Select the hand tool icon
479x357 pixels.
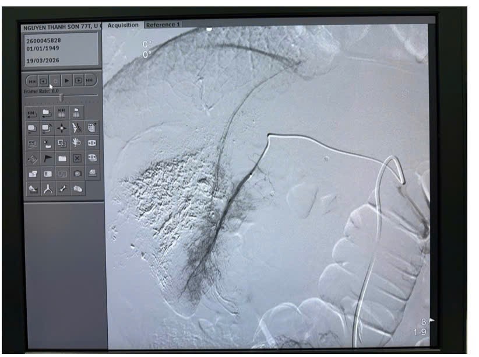click(x=77, y=143)
